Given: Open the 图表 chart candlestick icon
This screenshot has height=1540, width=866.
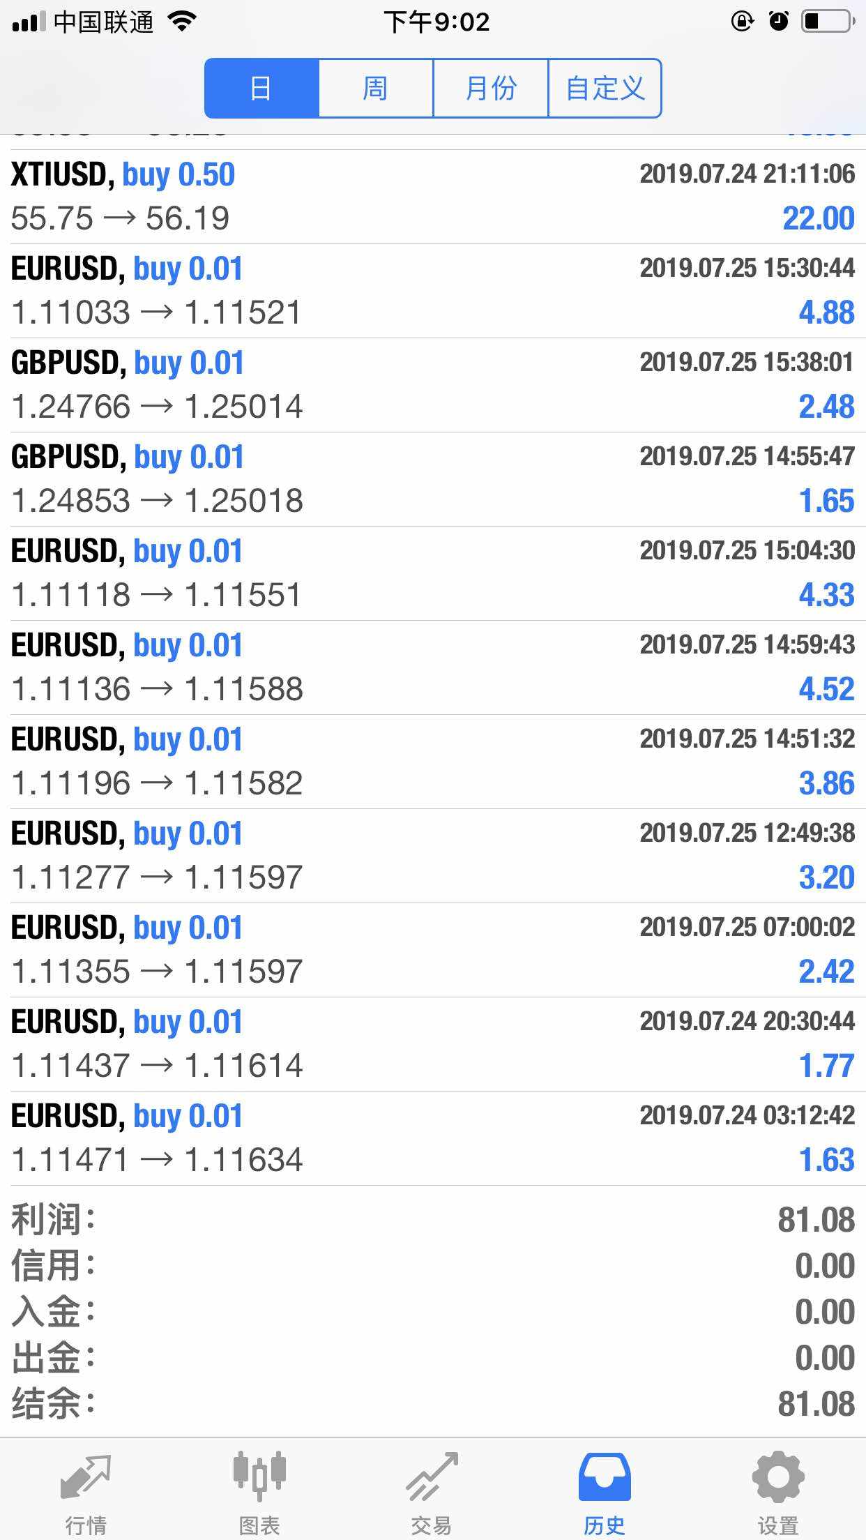Looking at the screenshot, I should click(259, 1476).
